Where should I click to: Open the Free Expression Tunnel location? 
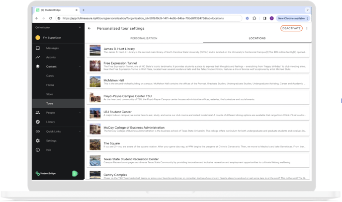tap(198, 66)
